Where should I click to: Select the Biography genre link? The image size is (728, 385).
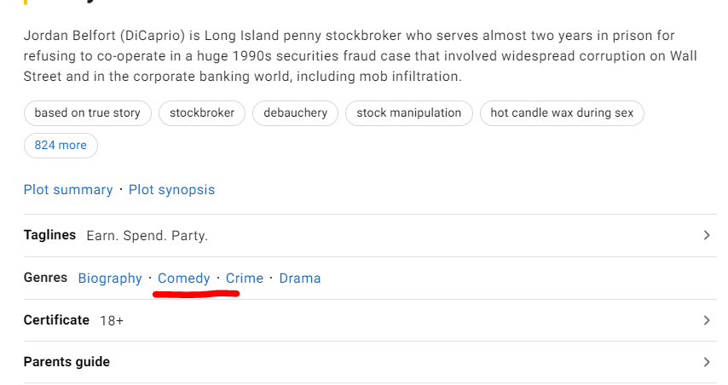point(110,279)
